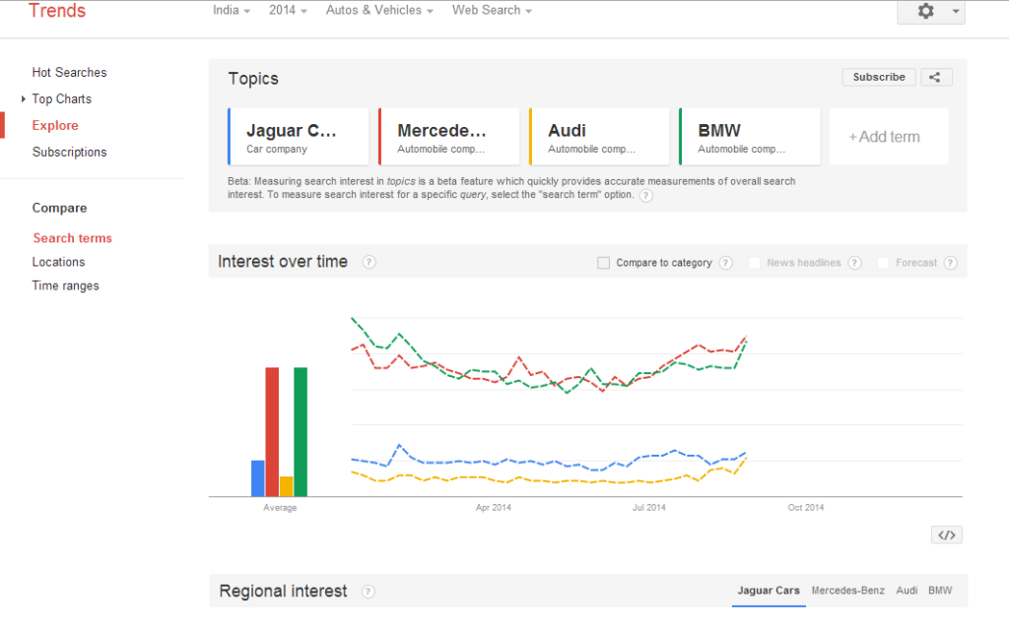
Task: Open help icon beside Regional interest
Action: coord(368,592)
